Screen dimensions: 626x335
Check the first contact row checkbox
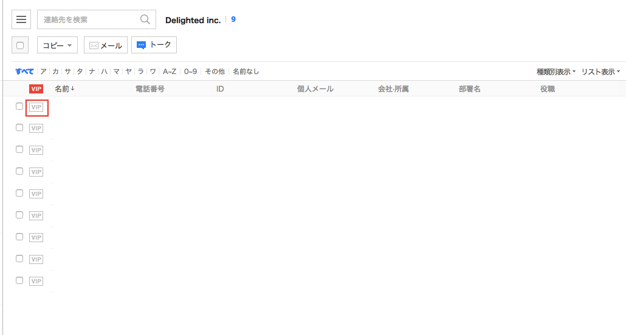point(19,106)
